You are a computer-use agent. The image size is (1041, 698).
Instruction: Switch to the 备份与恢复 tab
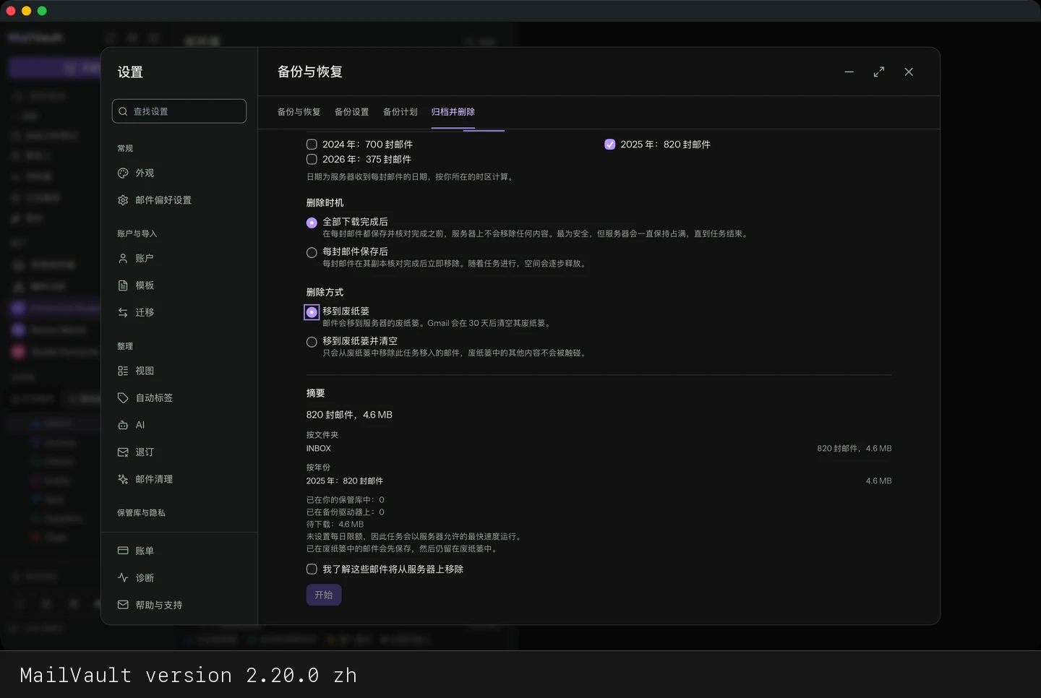[x=299, y=112]
